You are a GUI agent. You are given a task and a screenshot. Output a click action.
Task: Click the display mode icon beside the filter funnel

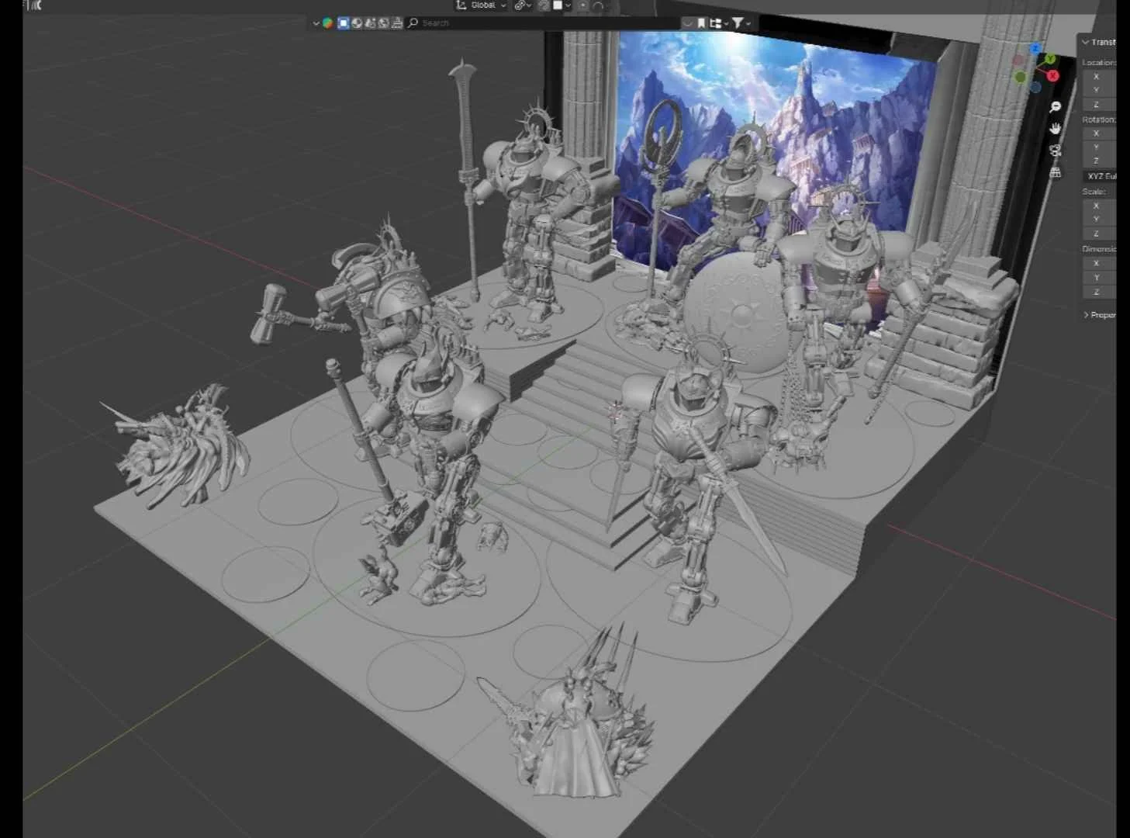click(x=715, y=23)
